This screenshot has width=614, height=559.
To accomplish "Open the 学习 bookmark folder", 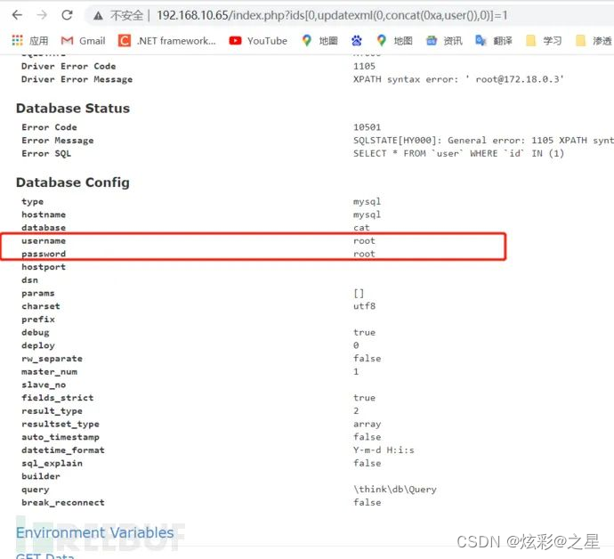I will pyautogui.click(x=544, y=40).
